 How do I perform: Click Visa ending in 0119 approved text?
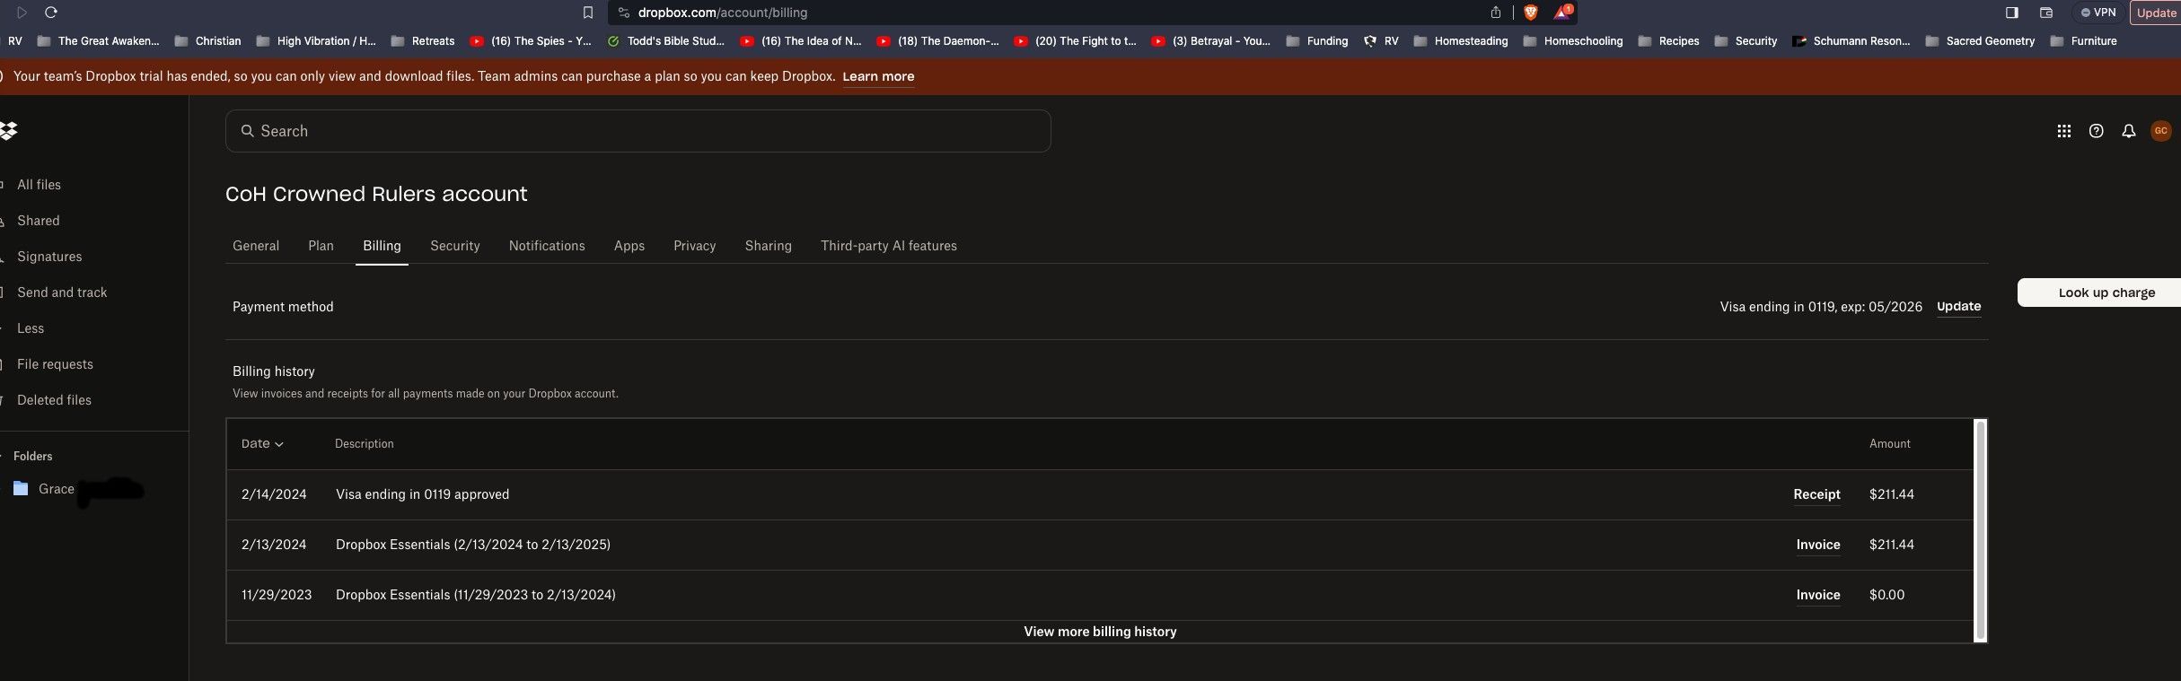(422, 494)
